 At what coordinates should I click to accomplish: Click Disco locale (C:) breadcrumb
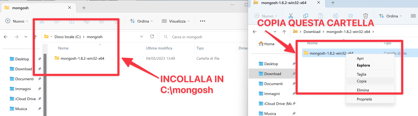click(68, 37)
